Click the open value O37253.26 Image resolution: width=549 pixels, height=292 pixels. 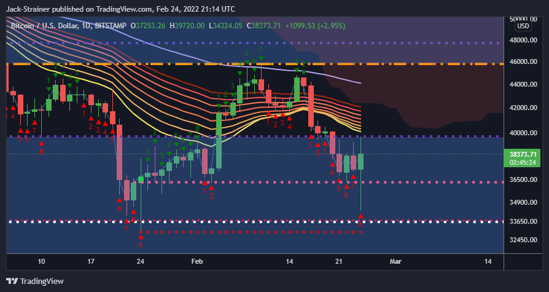point(148,26)
